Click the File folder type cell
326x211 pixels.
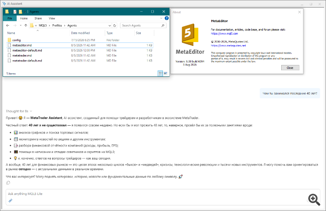[x=113, y=40]
